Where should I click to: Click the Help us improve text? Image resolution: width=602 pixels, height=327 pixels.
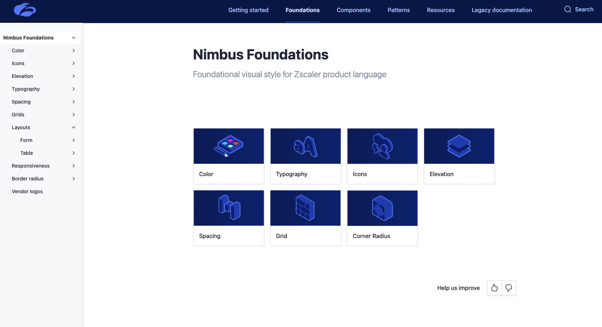coord(458,288)
